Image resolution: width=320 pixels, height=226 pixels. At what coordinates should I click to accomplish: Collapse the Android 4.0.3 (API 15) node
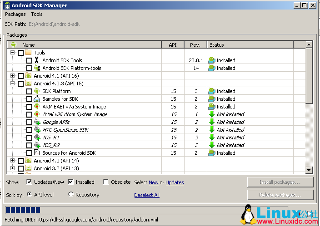12,84
